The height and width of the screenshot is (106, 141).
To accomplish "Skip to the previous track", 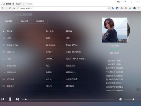I will pyautogui.click(x=3, y=99).
